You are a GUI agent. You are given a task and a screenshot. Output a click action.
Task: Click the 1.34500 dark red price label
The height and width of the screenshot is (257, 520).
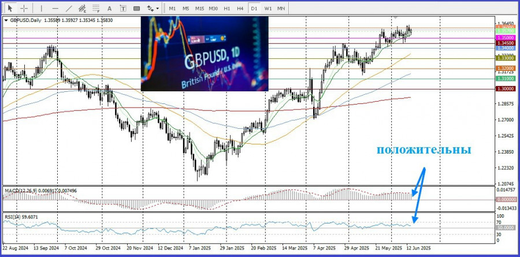[506, 43]
